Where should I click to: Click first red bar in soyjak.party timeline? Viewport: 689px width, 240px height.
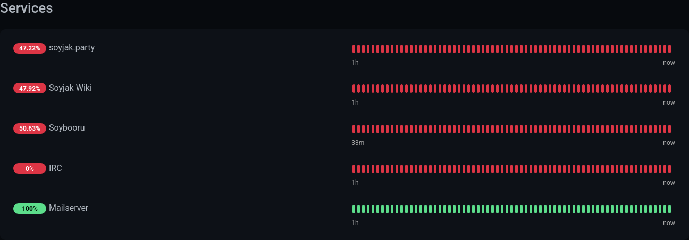(354, 49)
